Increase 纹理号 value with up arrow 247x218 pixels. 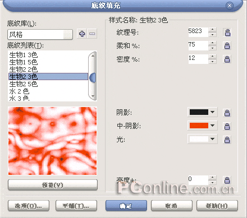tap(212, 30)
